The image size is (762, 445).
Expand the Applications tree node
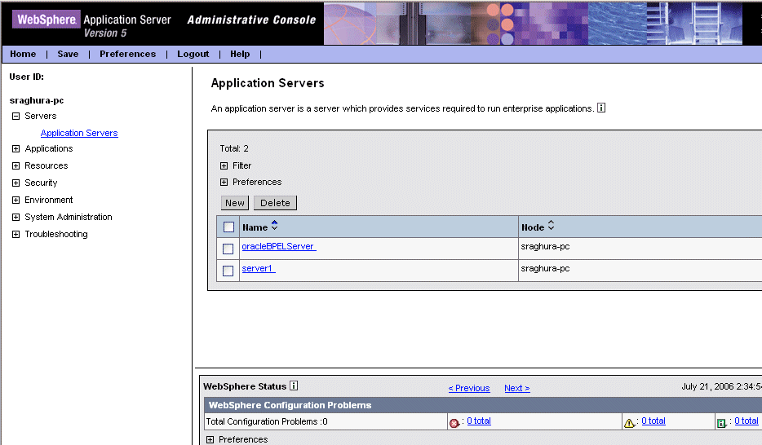(x=16, y=148)
